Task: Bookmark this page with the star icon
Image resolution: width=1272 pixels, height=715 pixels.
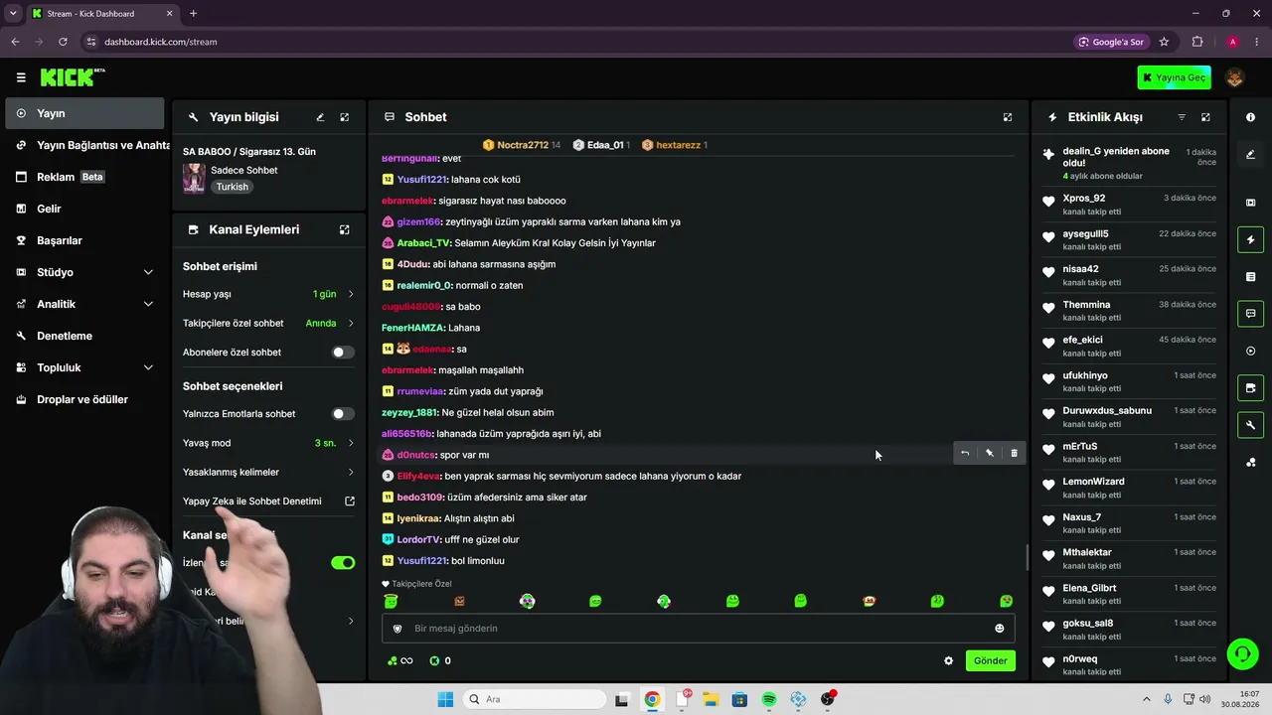Action: click(1164, 42)
